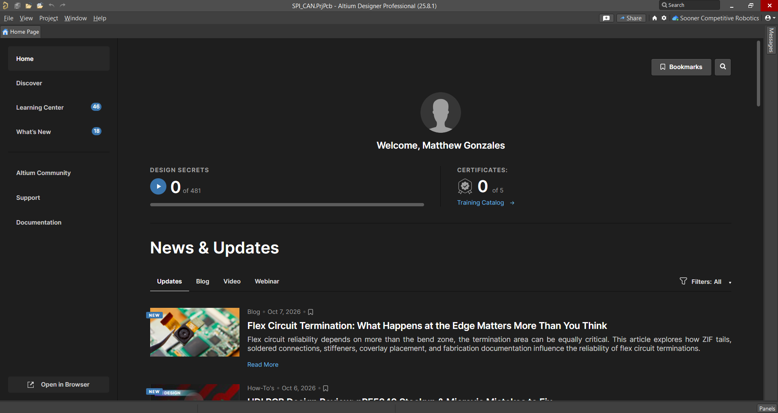Open What's New in the sidebar
Image resolution: width=778 pixels, height=413 pixels.
coord(59,132)
